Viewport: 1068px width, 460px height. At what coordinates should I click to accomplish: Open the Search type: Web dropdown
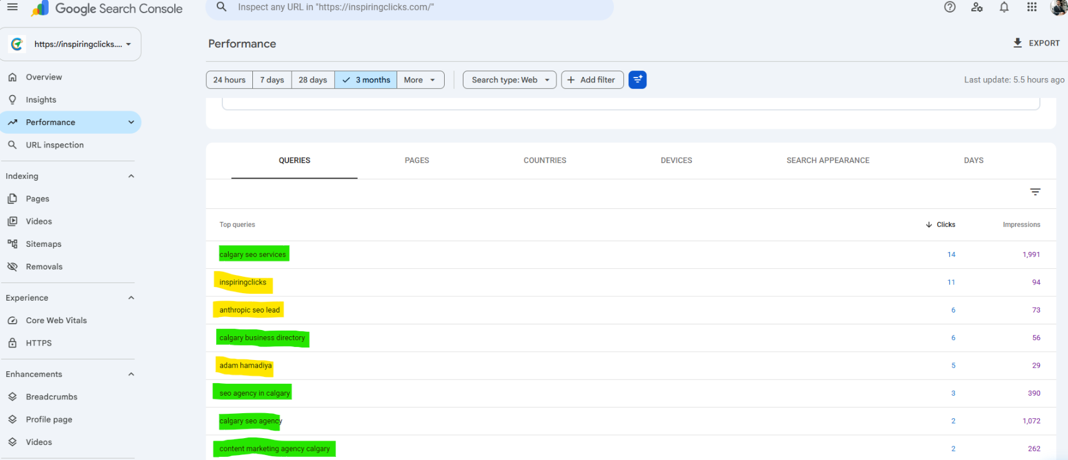point(510,80)
